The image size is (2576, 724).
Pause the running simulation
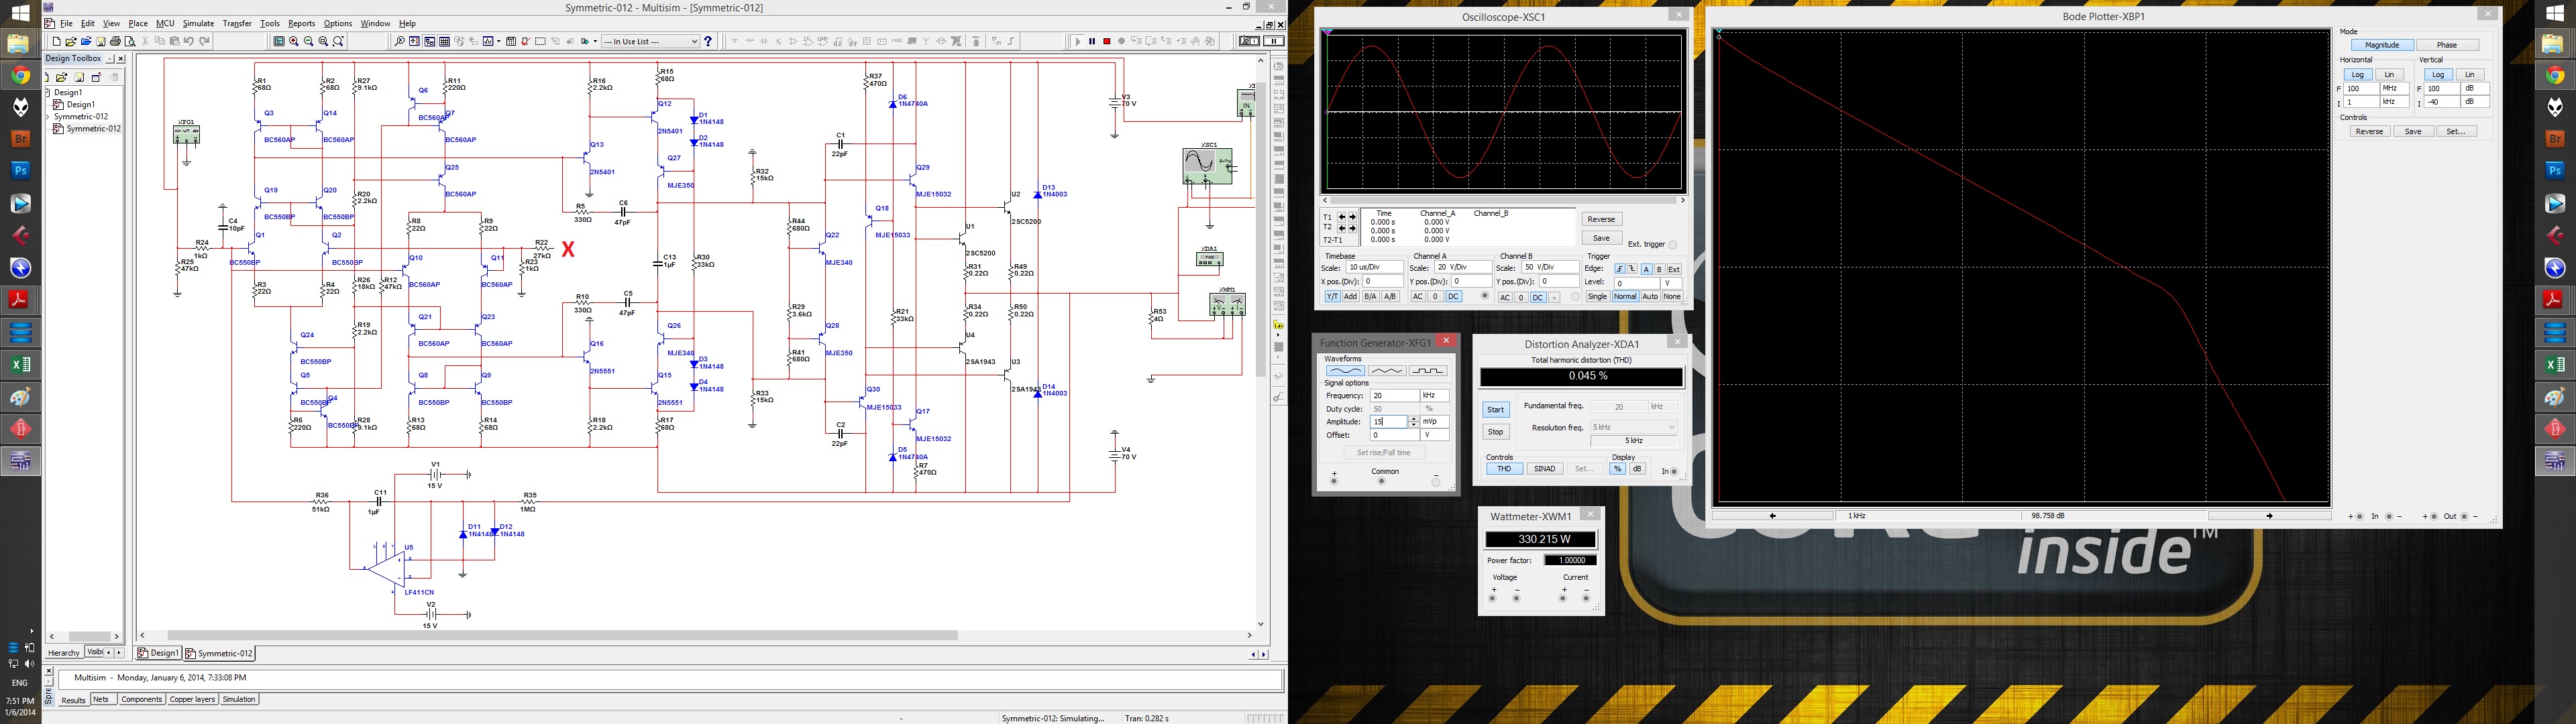[x=1093, y=41]
